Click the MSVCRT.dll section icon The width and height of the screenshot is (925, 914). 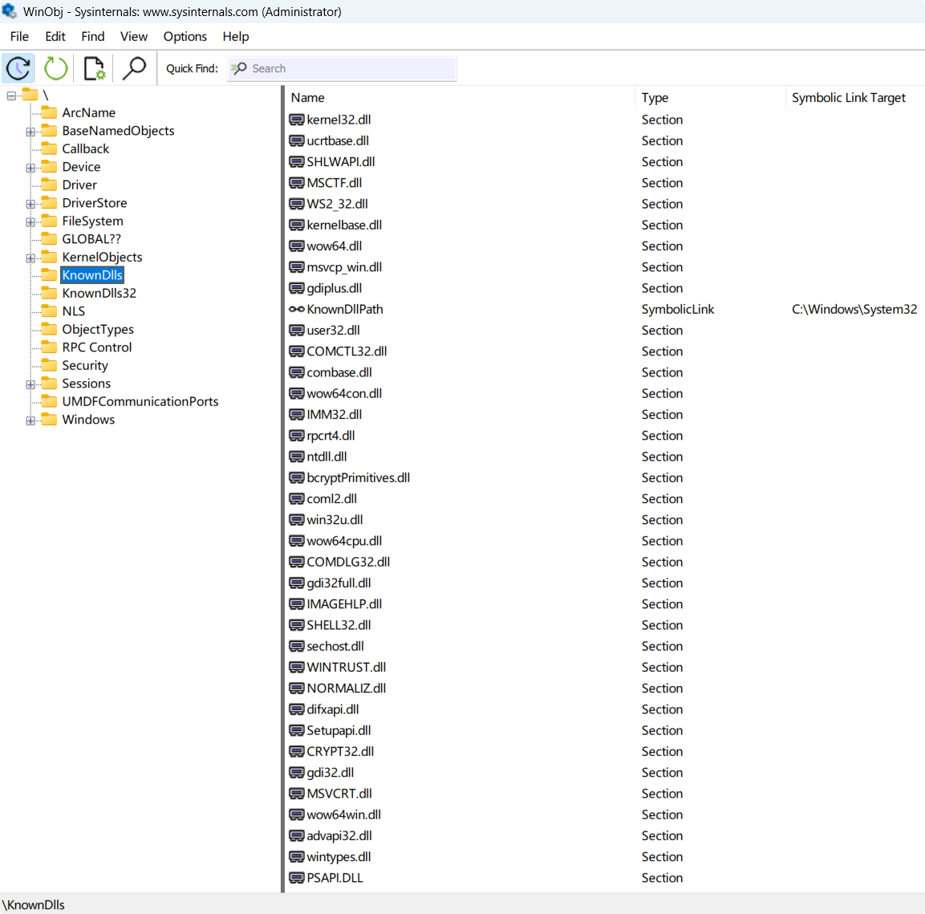point(297,794)
